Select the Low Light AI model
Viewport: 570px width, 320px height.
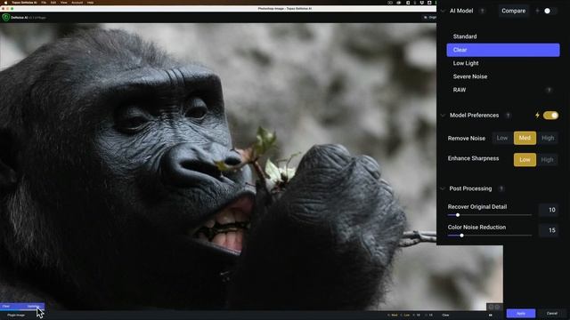pos(503,63)
